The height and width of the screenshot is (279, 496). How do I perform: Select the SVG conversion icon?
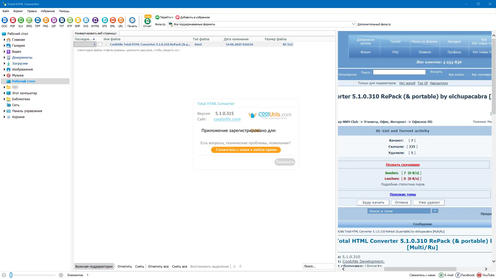pos(86,20)
